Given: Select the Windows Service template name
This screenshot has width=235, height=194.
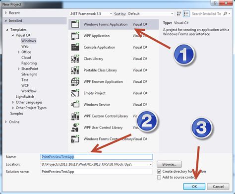Looking at the screenshot, I should pos(97,105).
